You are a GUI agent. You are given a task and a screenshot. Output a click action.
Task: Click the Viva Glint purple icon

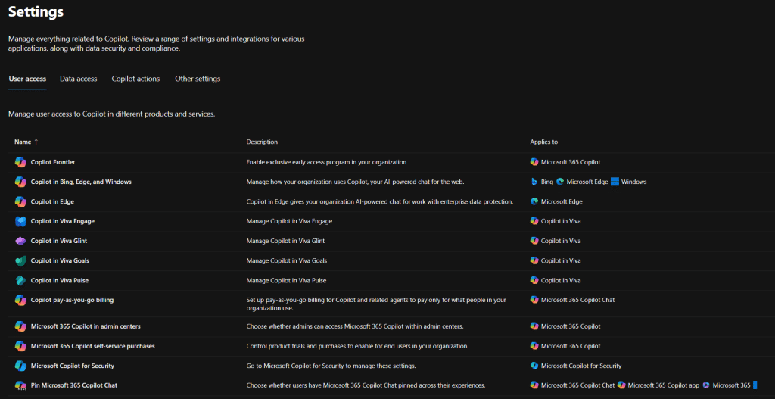click(x=20, y=241)
